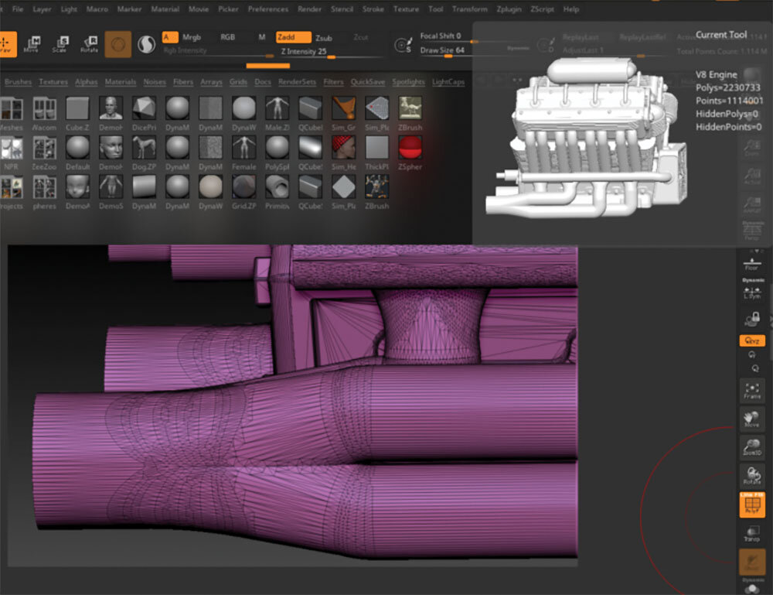
Task: Switch to LightBox Textures tab
Action: click(53, 82)
